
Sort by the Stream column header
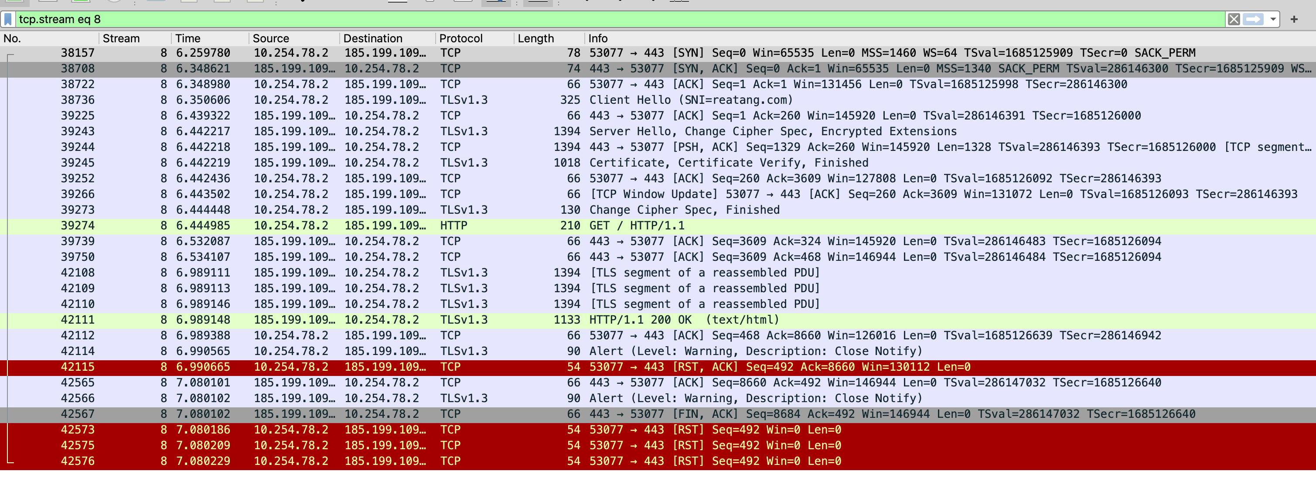pos(135,38)
